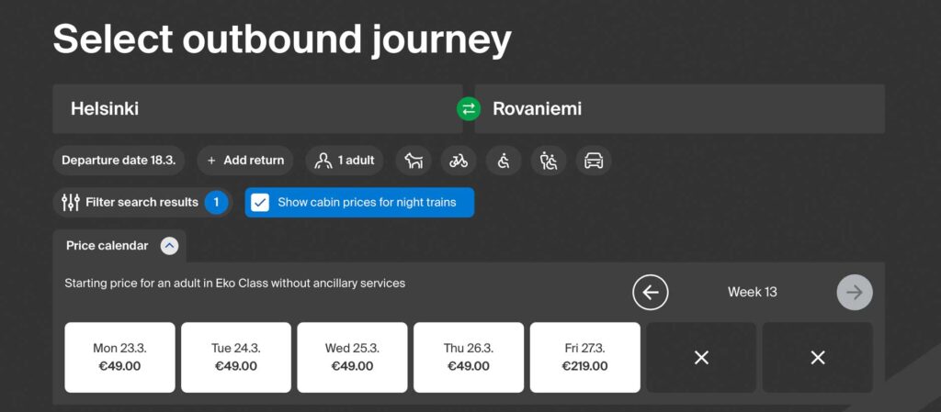Screen dimensions: 941x412
Task: Click the Add return button
Action: click(244, 161)
